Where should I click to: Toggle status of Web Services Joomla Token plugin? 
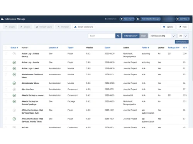coord(14,119)
